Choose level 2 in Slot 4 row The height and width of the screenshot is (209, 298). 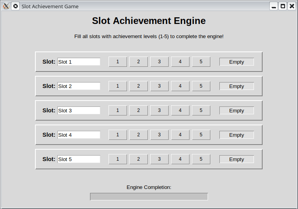click(x=138, y=135)
